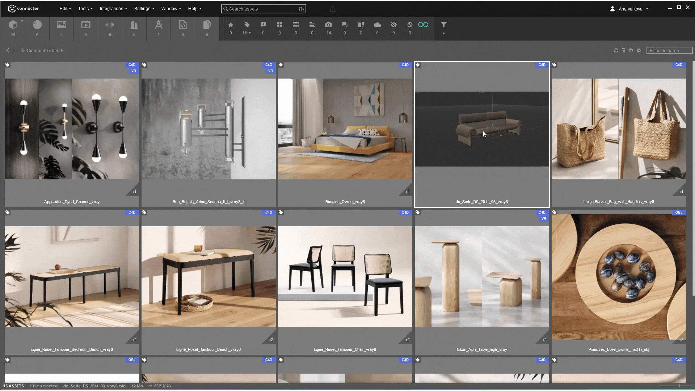The image size is (695, 391).
Task: Expand the funnel filter dropdown
Action: tap(444, 34)
